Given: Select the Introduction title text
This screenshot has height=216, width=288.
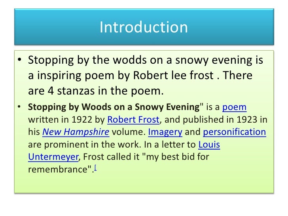Looking at the screenshot, I should click(x=144, y=27).
